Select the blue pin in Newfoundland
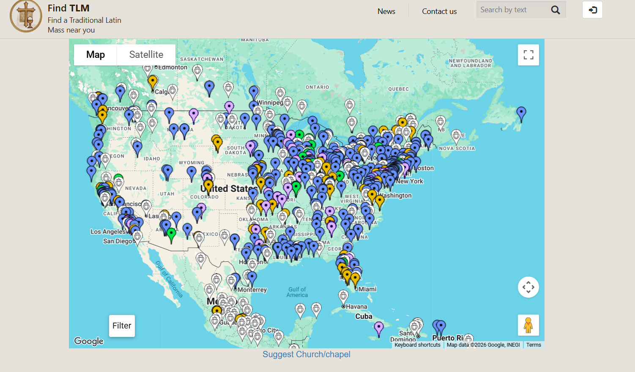This screenshot has height=372, width=635. (x=521, y=114)
